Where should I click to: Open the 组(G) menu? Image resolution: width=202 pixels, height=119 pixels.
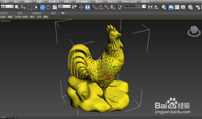click(17, 2)
